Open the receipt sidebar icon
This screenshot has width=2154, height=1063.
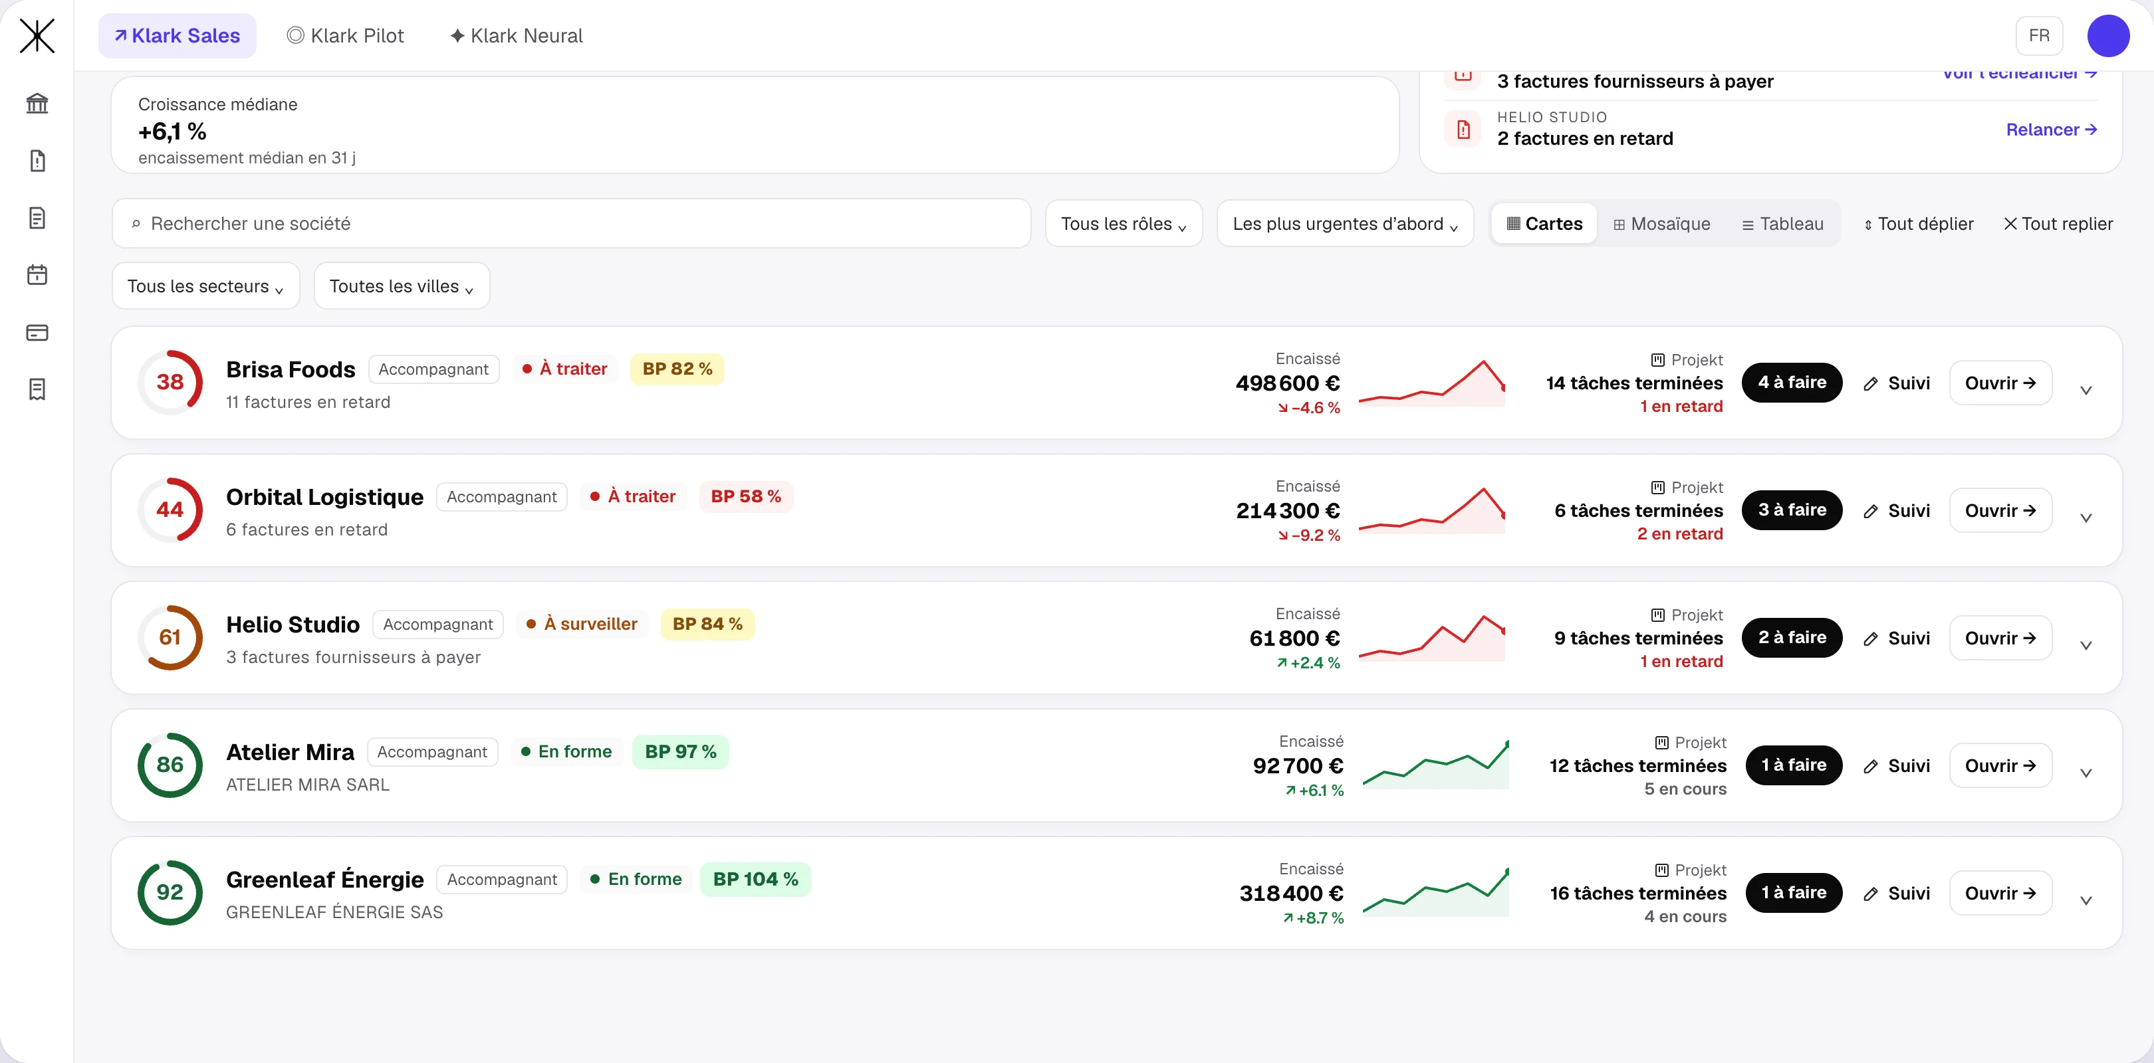tap(37, 389)
